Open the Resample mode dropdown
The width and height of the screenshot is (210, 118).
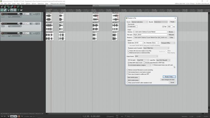[156, 48]
